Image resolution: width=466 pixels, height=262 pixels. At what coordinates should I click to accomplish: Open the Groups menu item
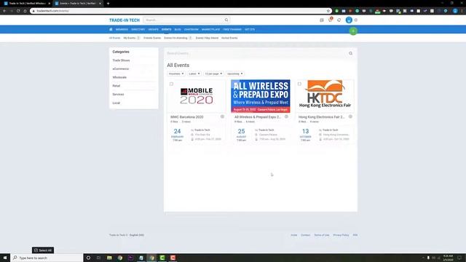(x=154, y=29)
